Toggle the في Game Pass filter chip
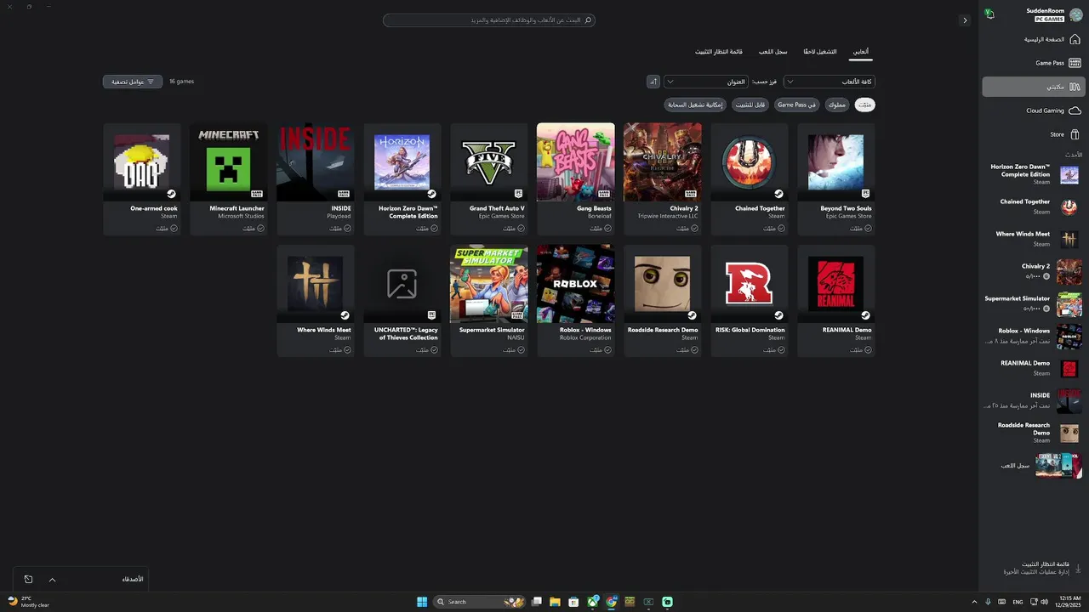 [x=796, y=105]
